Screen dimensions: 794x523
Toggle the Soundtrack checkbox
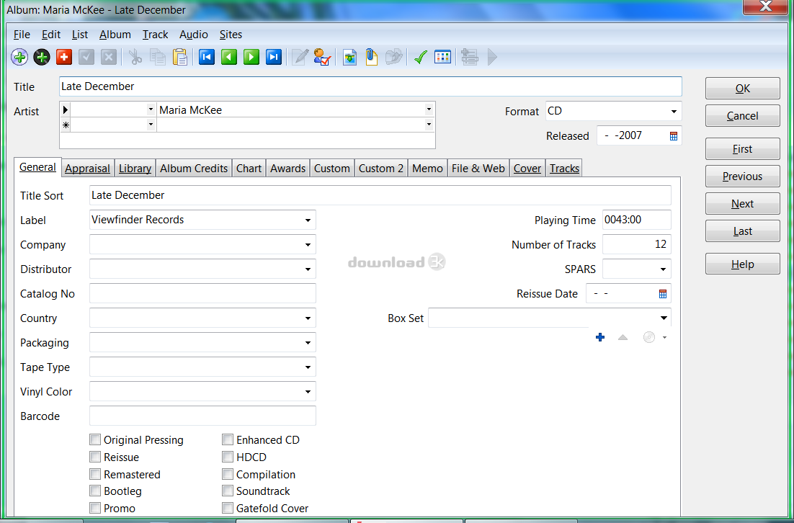point(228,491)
